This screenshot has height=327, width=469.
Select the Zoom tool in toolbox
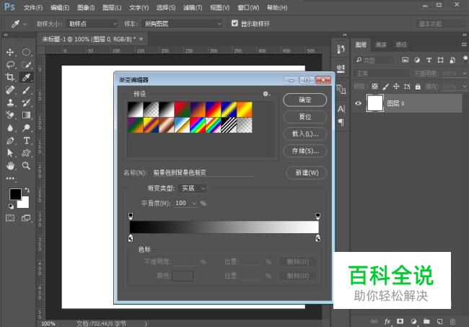[x=26, y=165]
